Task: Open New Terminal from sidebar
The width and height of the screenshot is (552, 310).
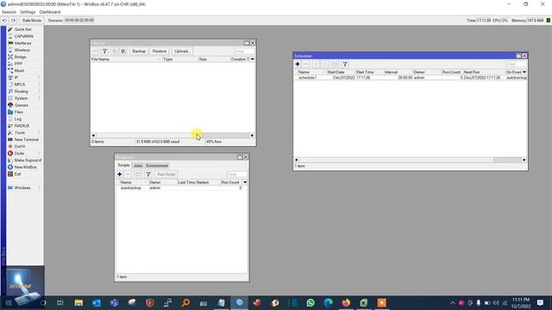Action: 26,139
